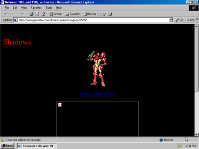Expand the Address bar dropdown arrow
Viewport: 199px width, 149px height.
(171, 20)
